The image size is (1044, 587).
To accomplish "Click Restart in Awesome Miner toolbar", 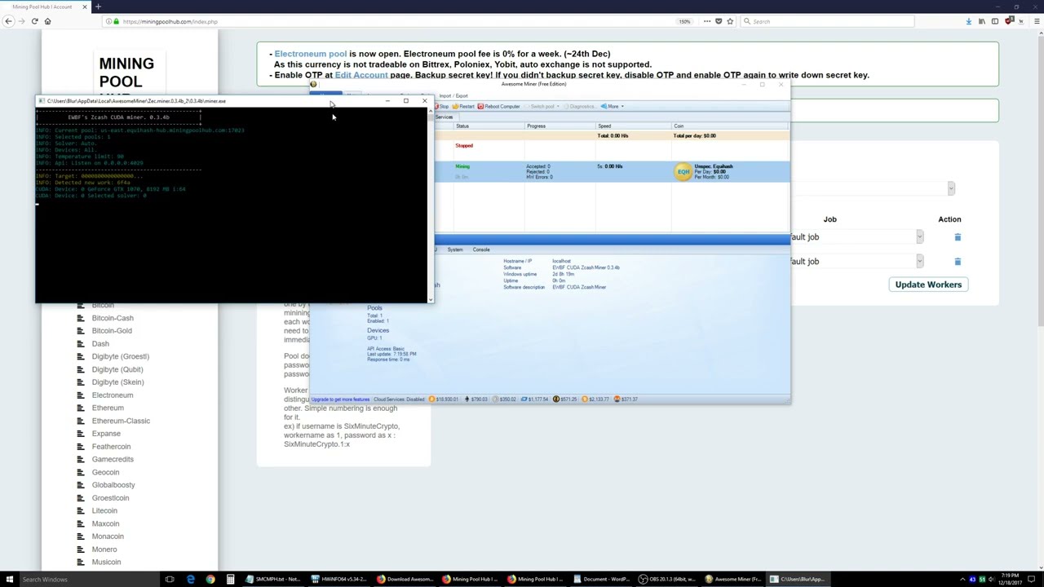I will click(464, 107).
